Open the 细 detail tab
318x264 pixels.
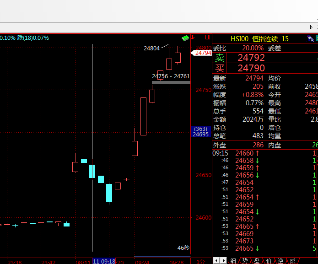point(233,260)
